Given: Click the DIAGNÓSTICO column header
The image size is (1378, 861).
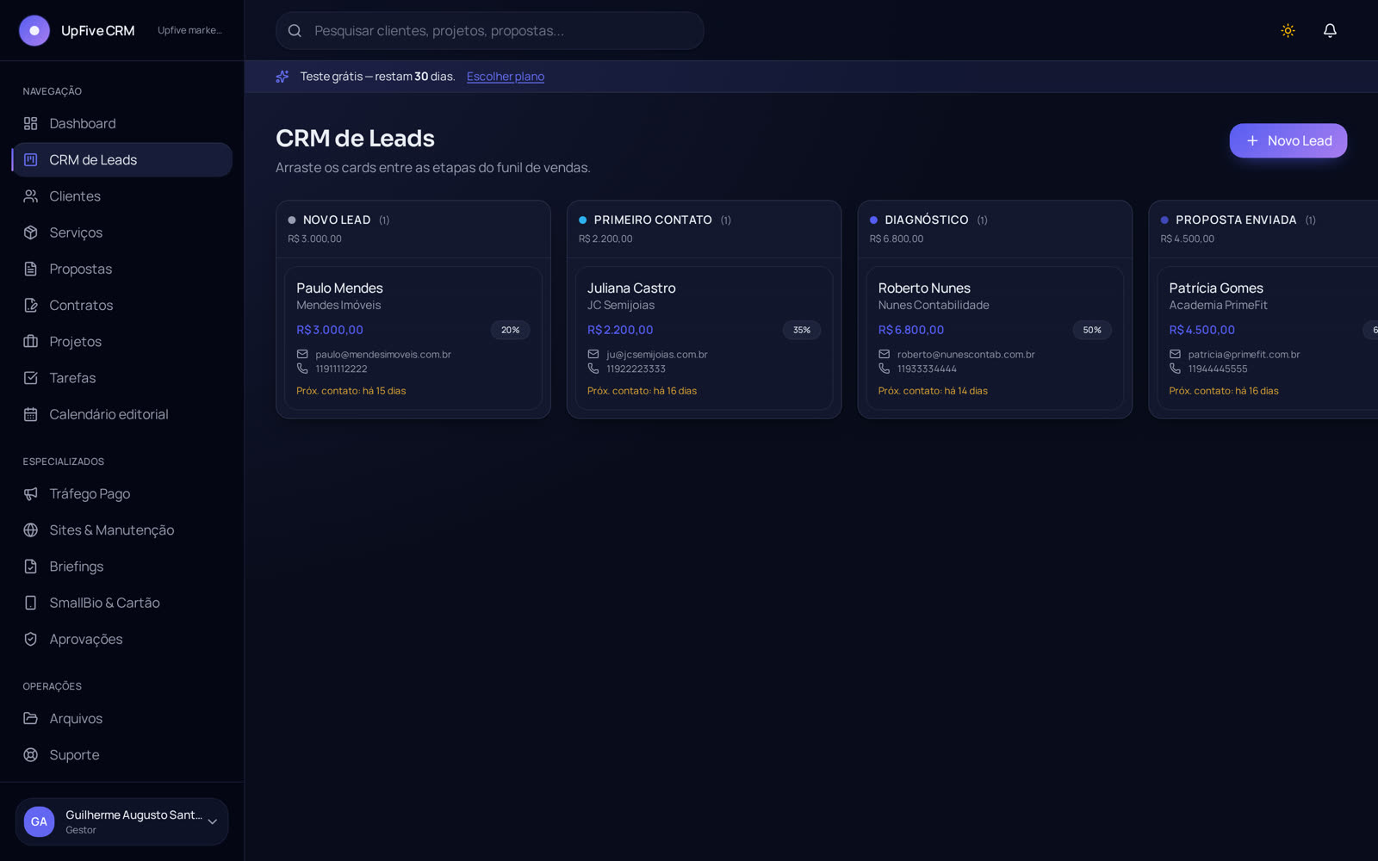Looking at the screenshot, I should click(995, 229).
